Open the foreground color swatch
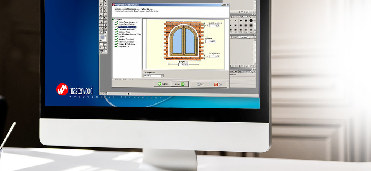This screenshot has height=171, width=371. tap(102, 37)
